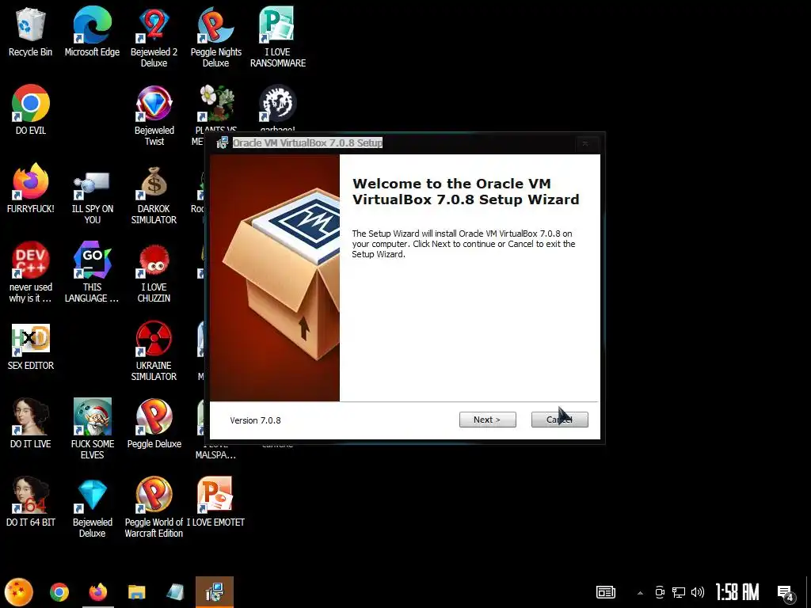Image resolution: width=811 pixels, height=608 pixels.
Task: Select the Firefox desktop shortcut
Action: click(x=31, y=188)
